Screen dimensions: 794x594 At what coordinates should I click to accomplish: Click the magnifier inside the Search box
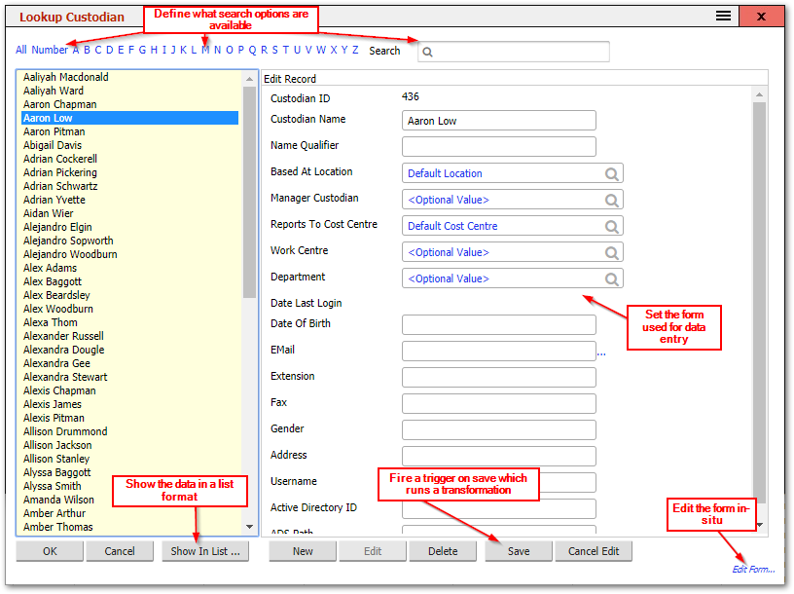[427, 51]
